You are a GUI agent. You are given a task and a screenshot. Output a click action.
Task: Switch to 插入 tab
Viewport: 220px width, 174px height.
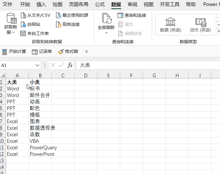click(41, 4)
